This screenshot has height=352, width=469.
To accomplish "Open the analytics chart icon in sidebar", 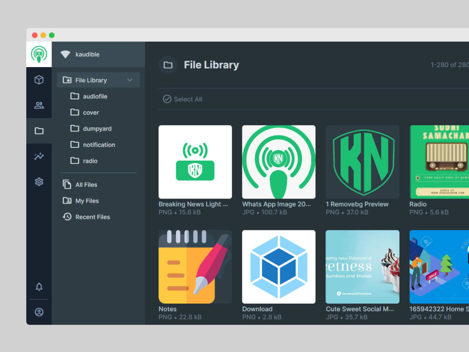I will [39, 156].
